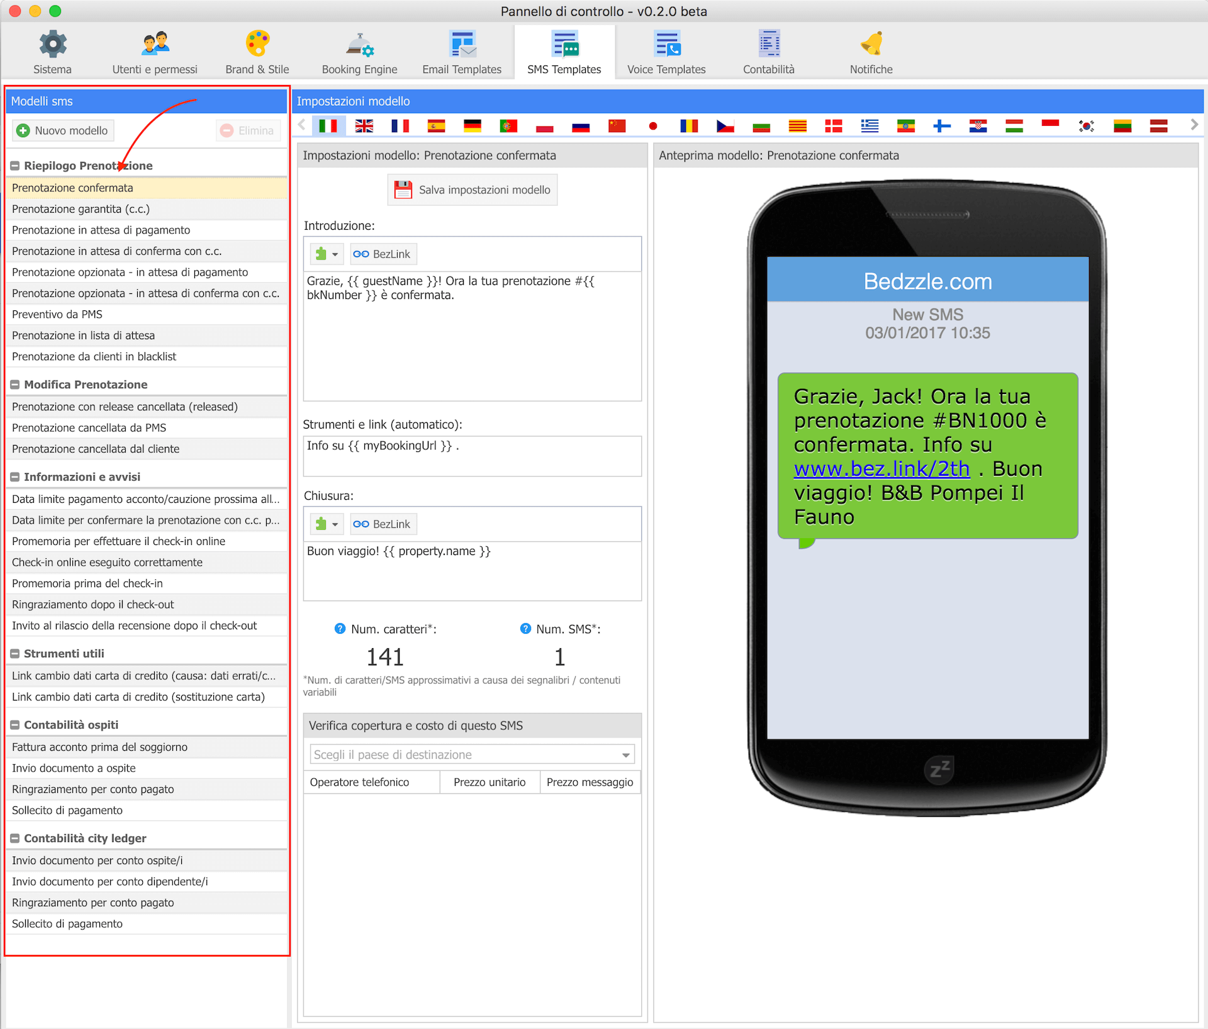Open Brand & Stile palette icon

(257, 45)
